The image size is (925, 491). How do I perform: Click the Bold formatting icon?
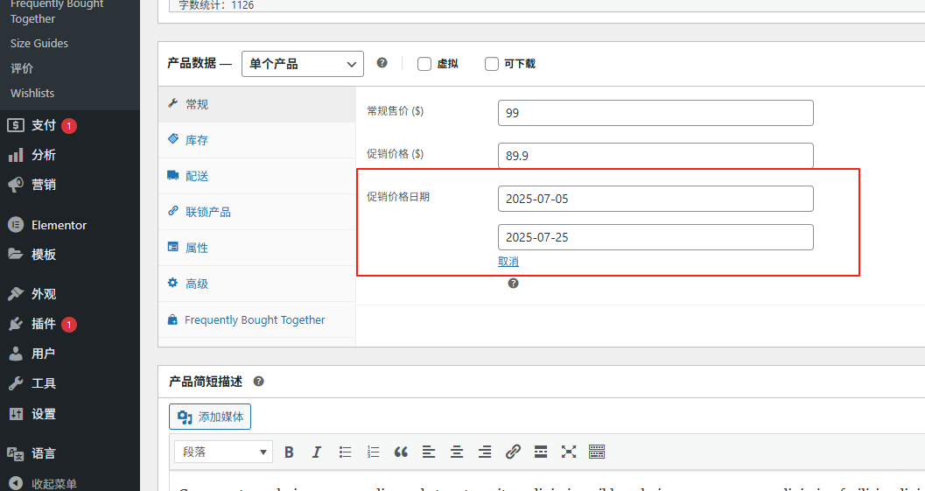[289, 452]
